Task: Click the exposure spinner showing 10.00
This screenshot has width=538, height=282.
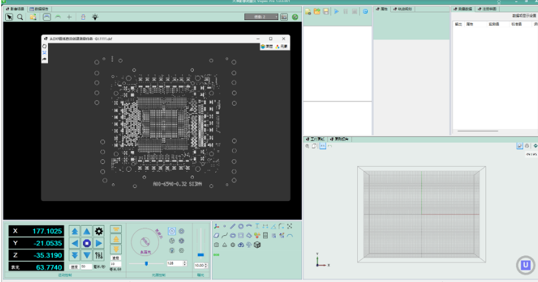Action: point(201,266)
